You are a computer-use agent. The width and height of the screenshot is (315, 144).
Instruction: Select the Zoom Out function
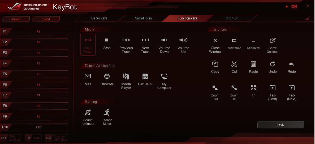point(215,92)
